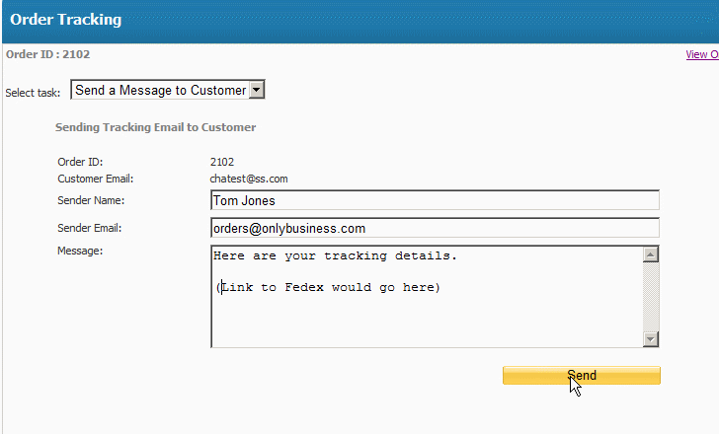Screen dimensions: 719x434
Task: Click the 'Select task:' label
Action: [x=33, y=93]
